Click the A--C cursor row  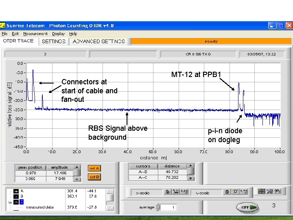coord(157,177)
